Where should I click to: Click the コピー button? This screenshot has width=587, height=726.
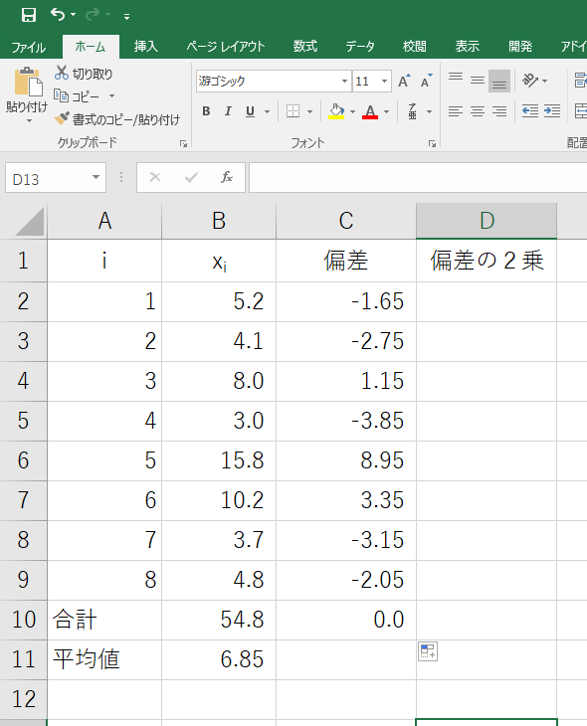point(77,95)
